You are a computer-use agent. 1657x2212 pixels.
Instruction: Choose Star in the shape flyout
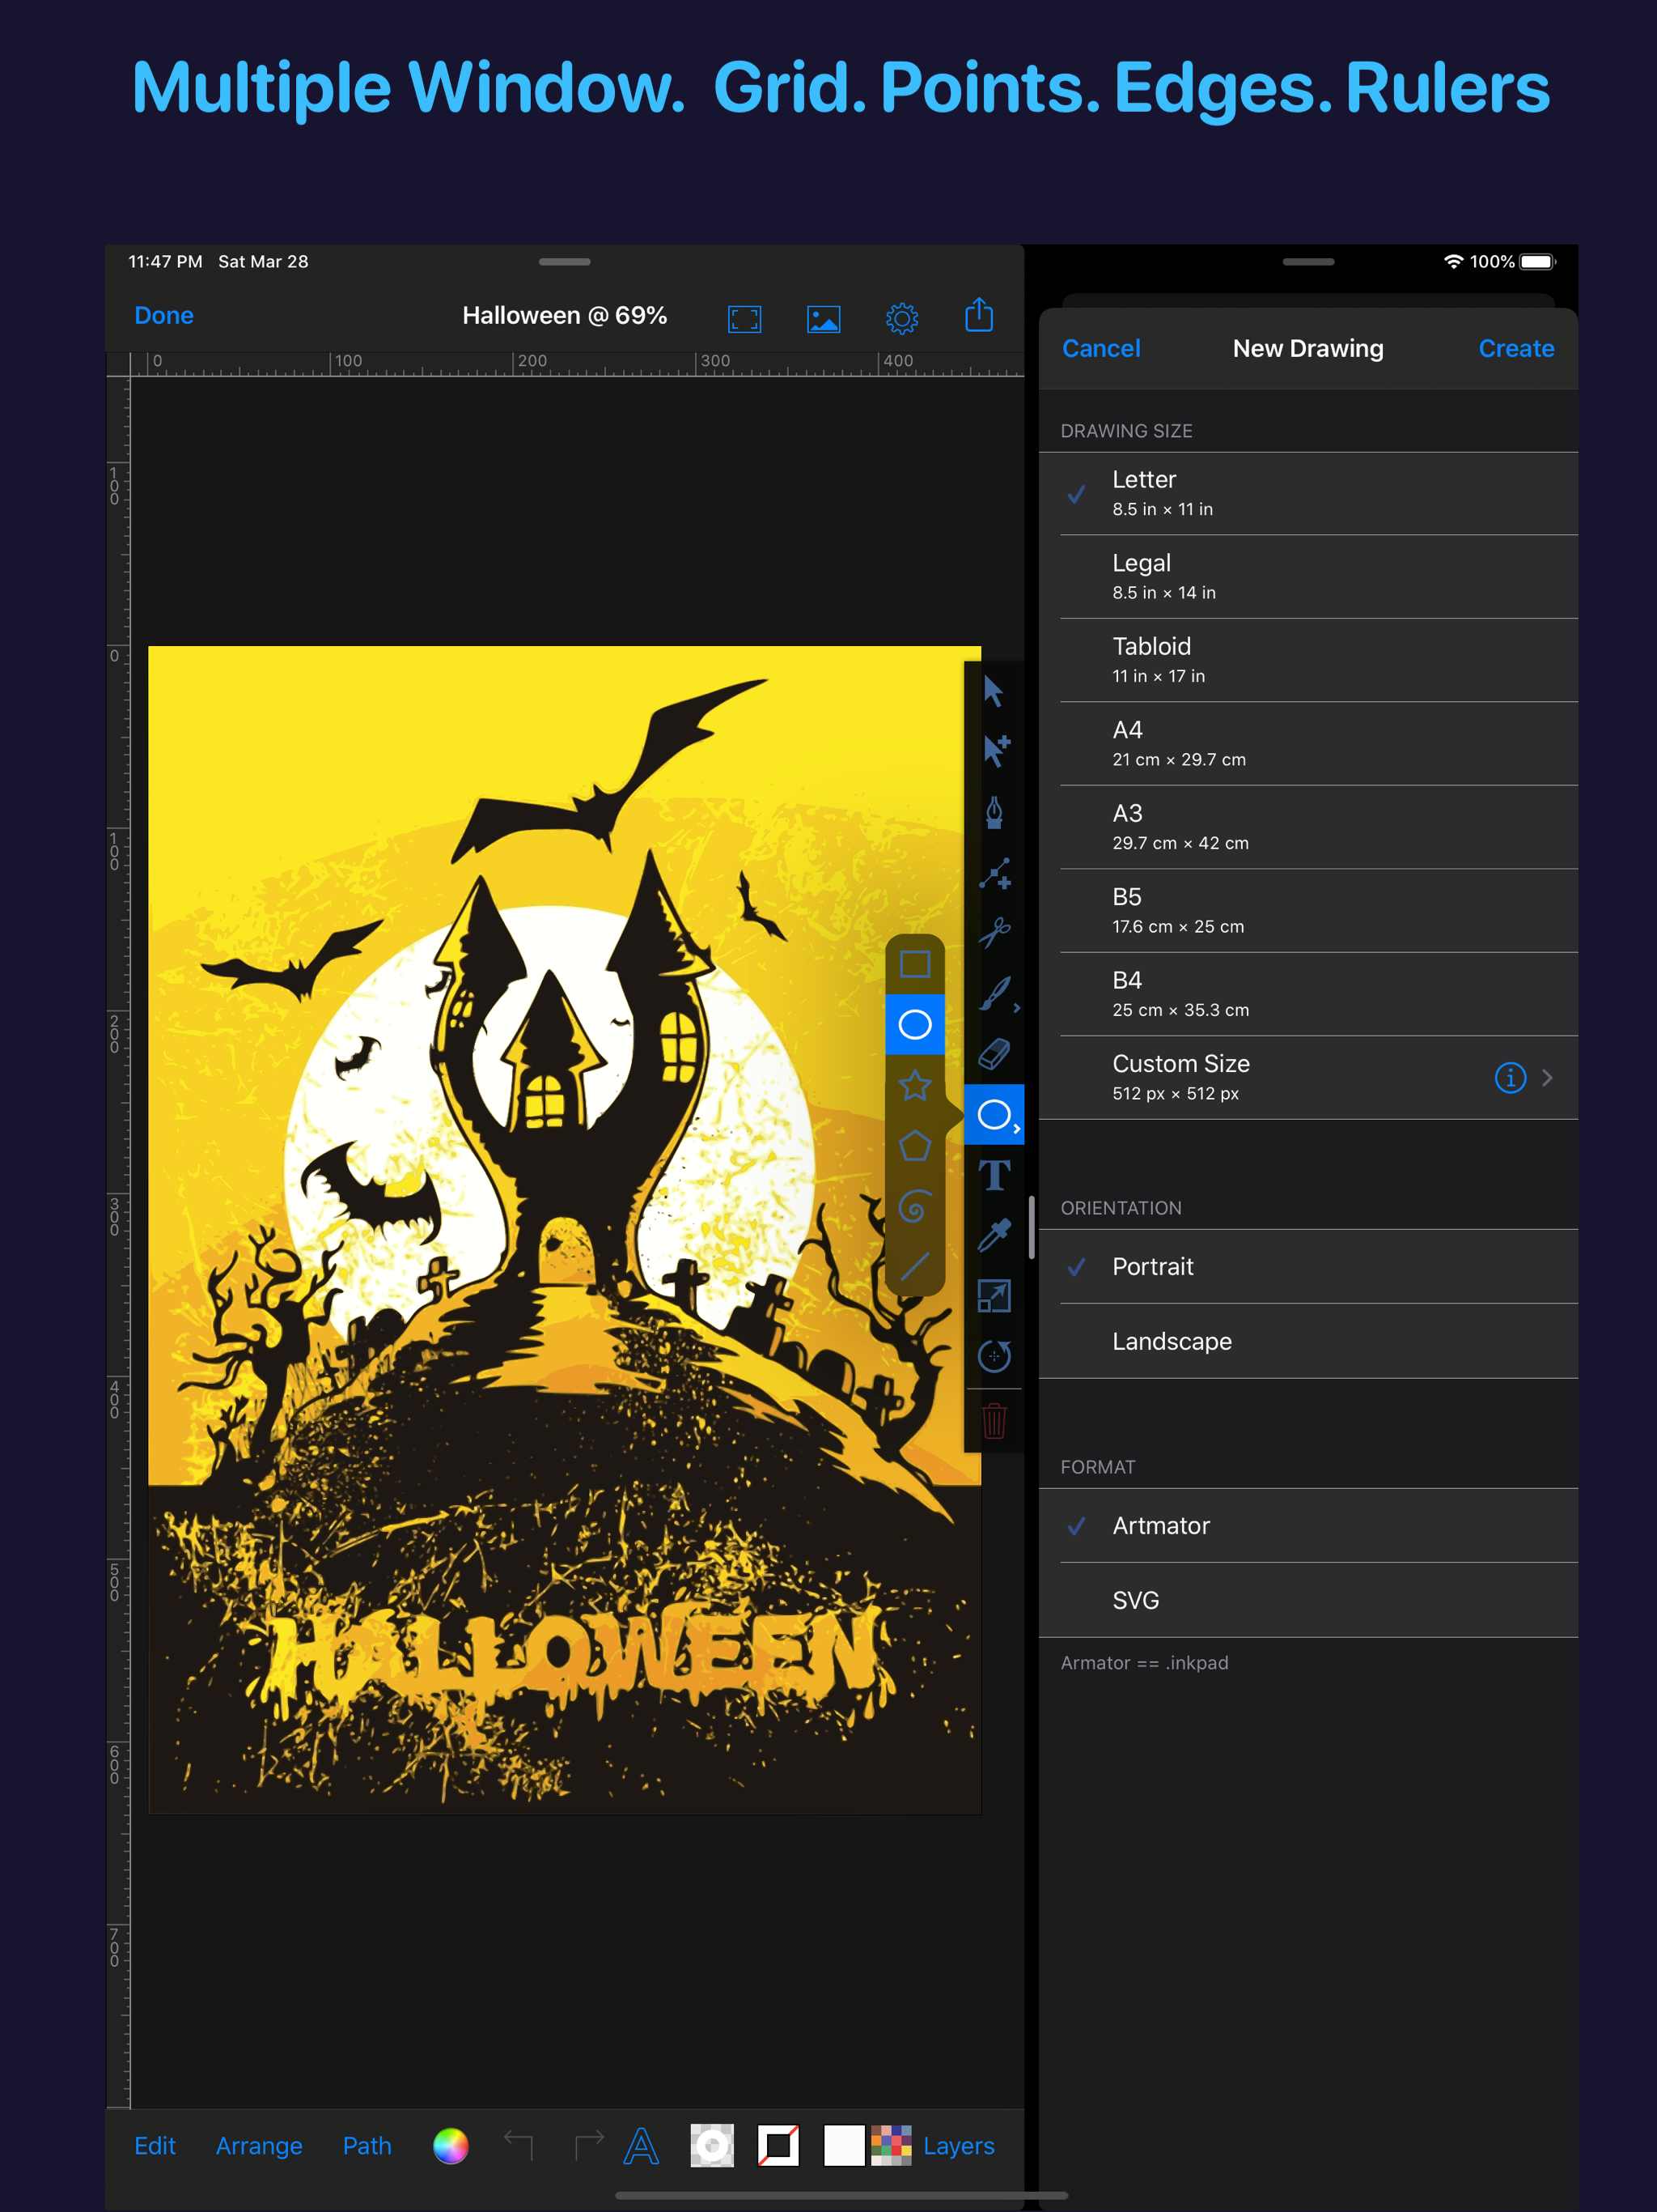[x=915, y=1085]
